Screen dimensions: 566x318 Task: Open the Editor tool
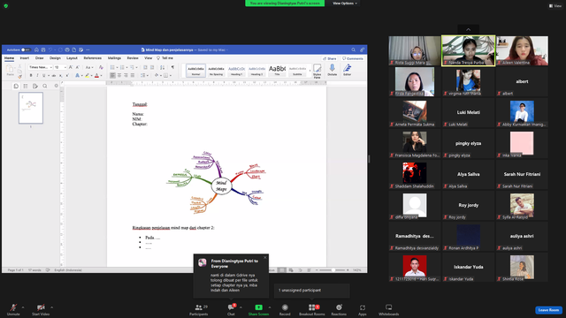(348, 70)
